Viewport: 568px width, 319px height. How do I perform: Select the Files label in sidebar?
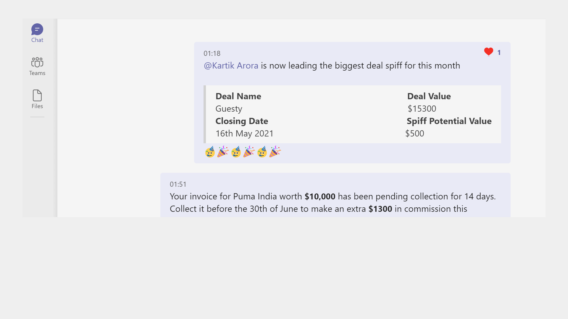37,106
